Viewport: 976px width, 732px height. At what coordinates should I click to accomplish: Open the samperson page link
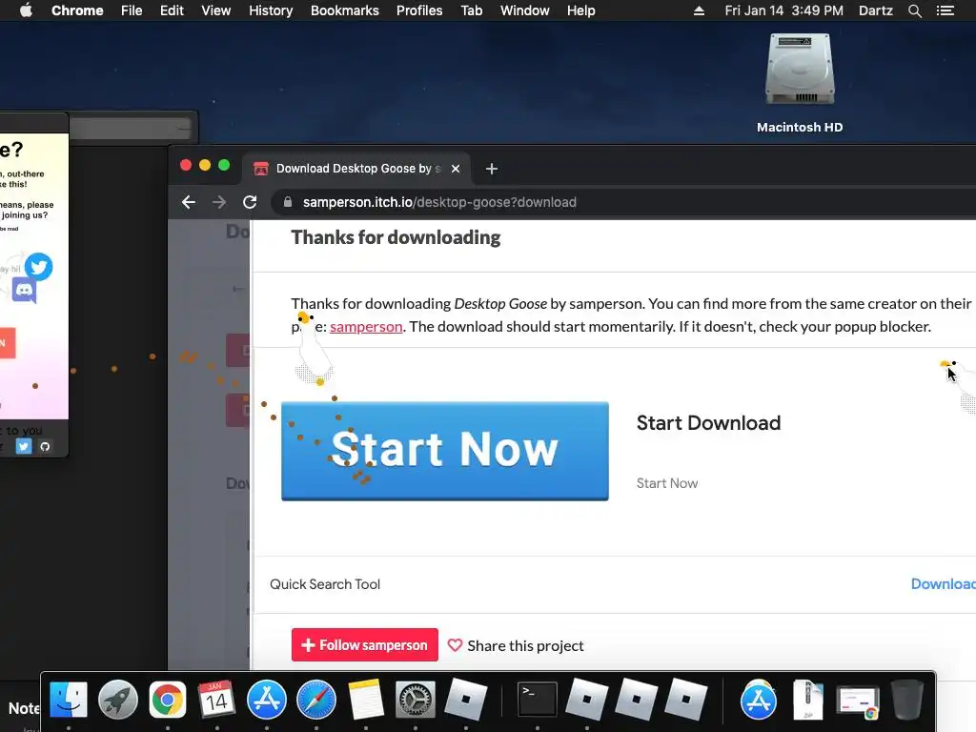366,327
